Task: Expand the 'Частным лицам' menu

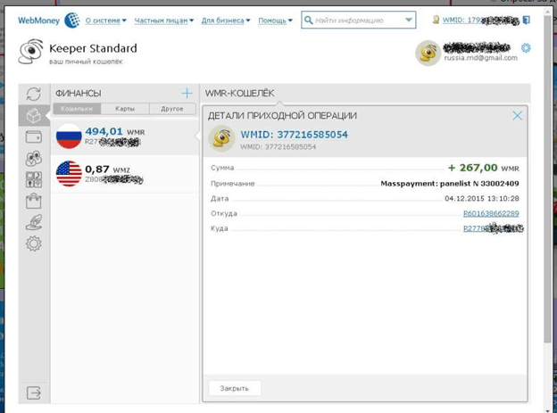Action: tap(163, 21)
